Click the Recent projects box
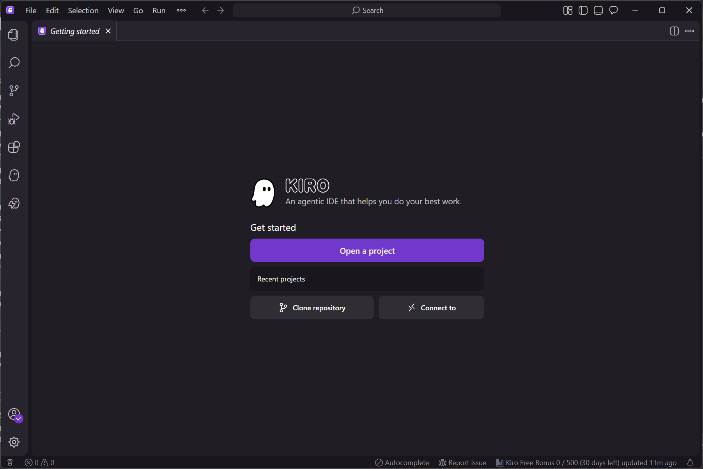Viewport: 703px width, 469px height. click(367, 279)
